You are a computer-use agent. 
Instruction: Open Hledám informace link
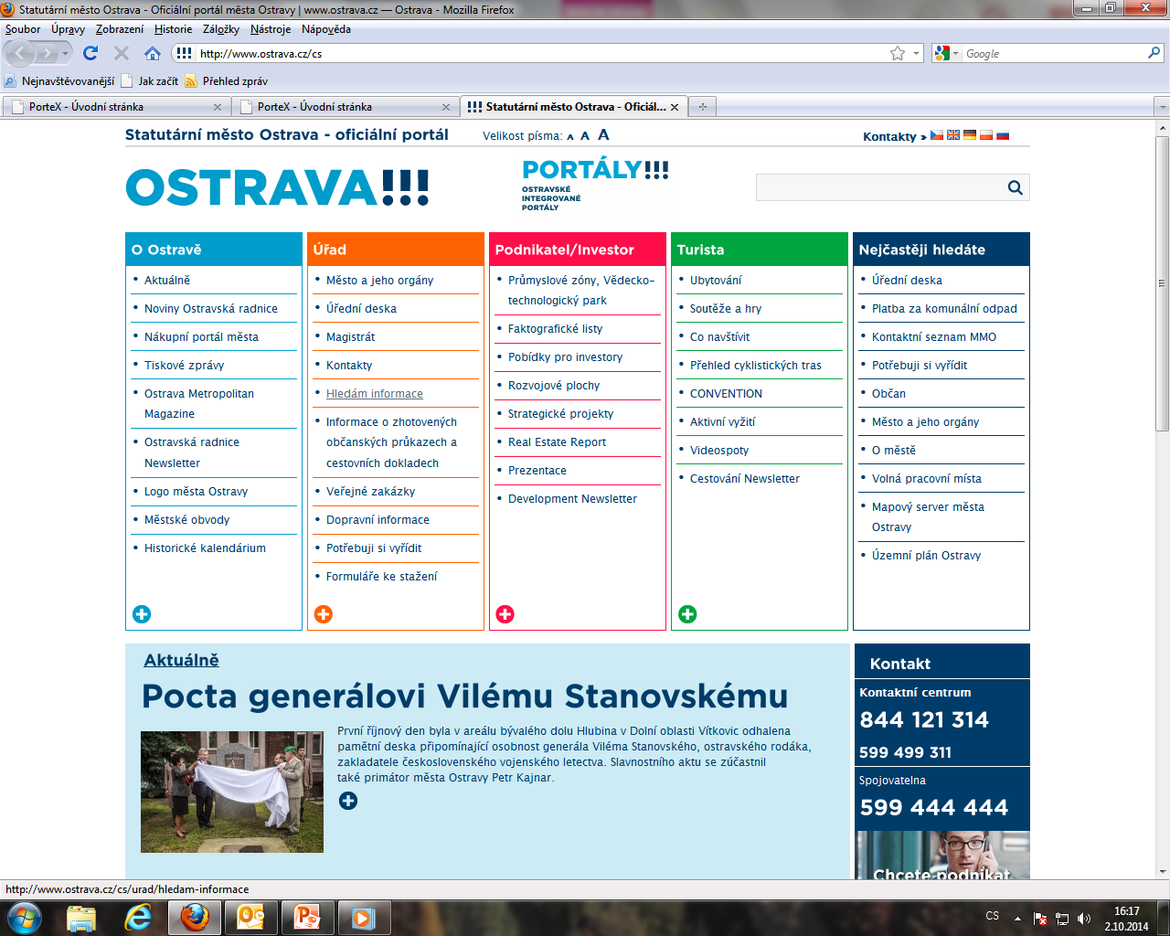pyautogui.click(x=375, y=394)
